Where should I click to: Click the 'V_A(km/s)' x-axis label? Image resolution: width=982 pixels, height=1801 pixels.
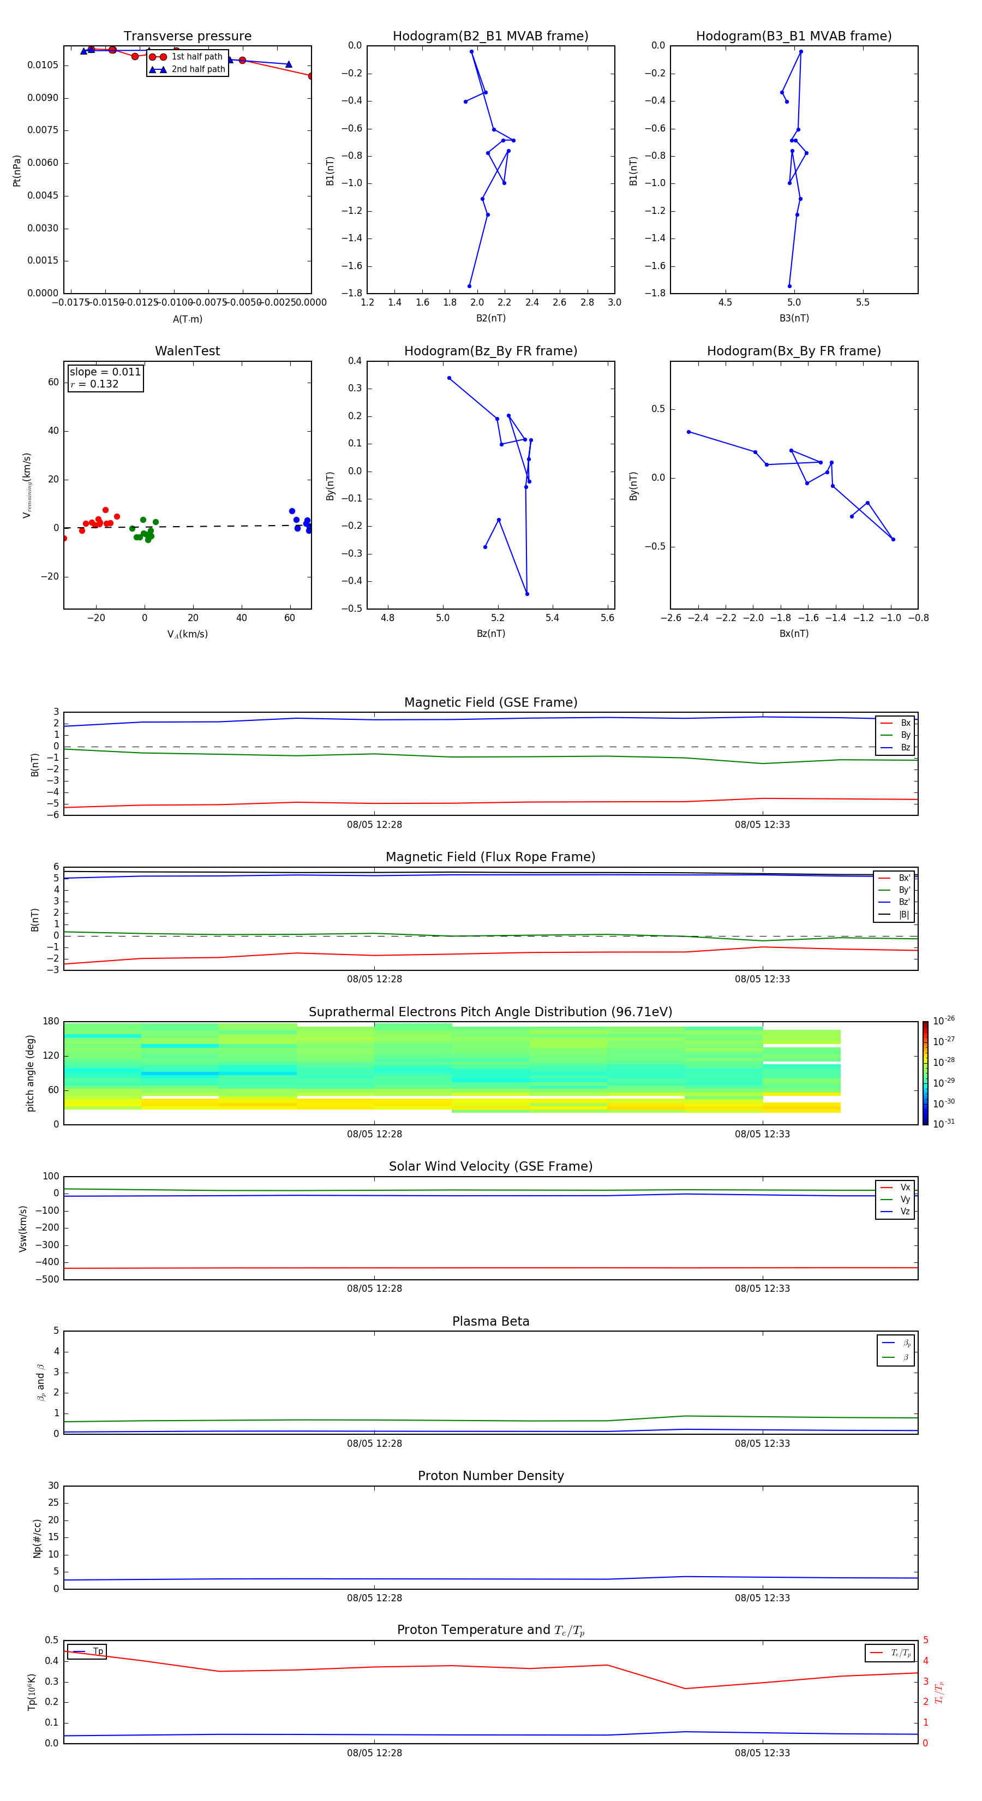[x=187, y=634]
